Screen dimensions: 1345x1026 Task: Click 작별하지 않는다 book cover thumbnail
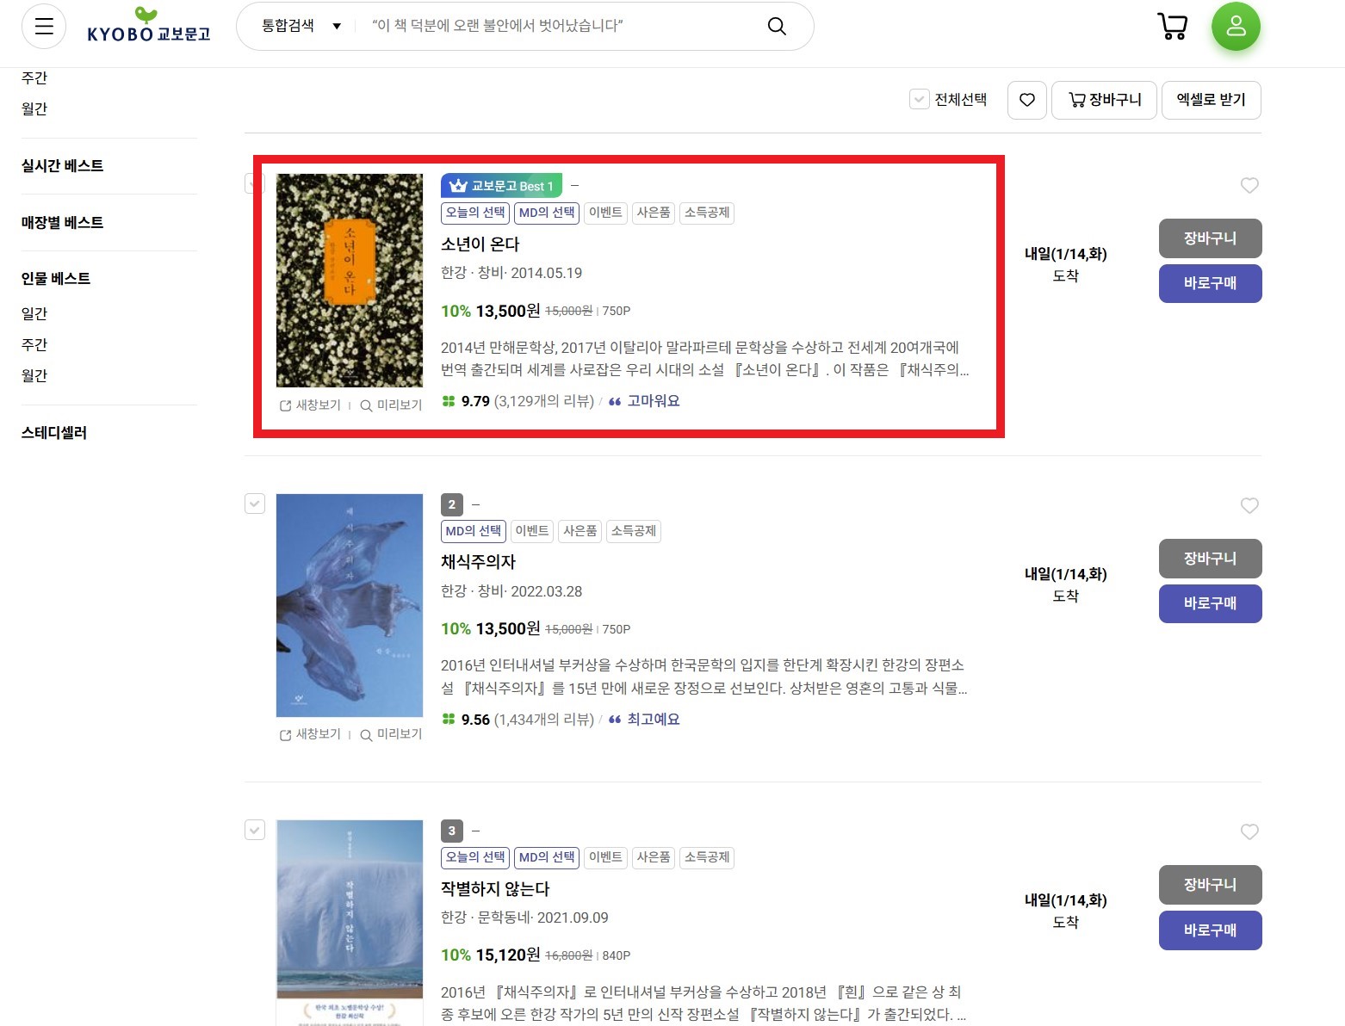point(350,923)
